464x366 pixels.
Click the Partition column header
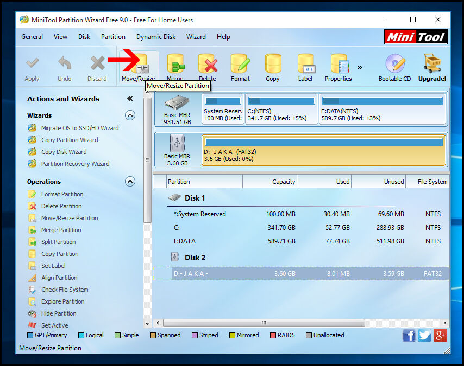pyautogui.click(x=204, y=182)
